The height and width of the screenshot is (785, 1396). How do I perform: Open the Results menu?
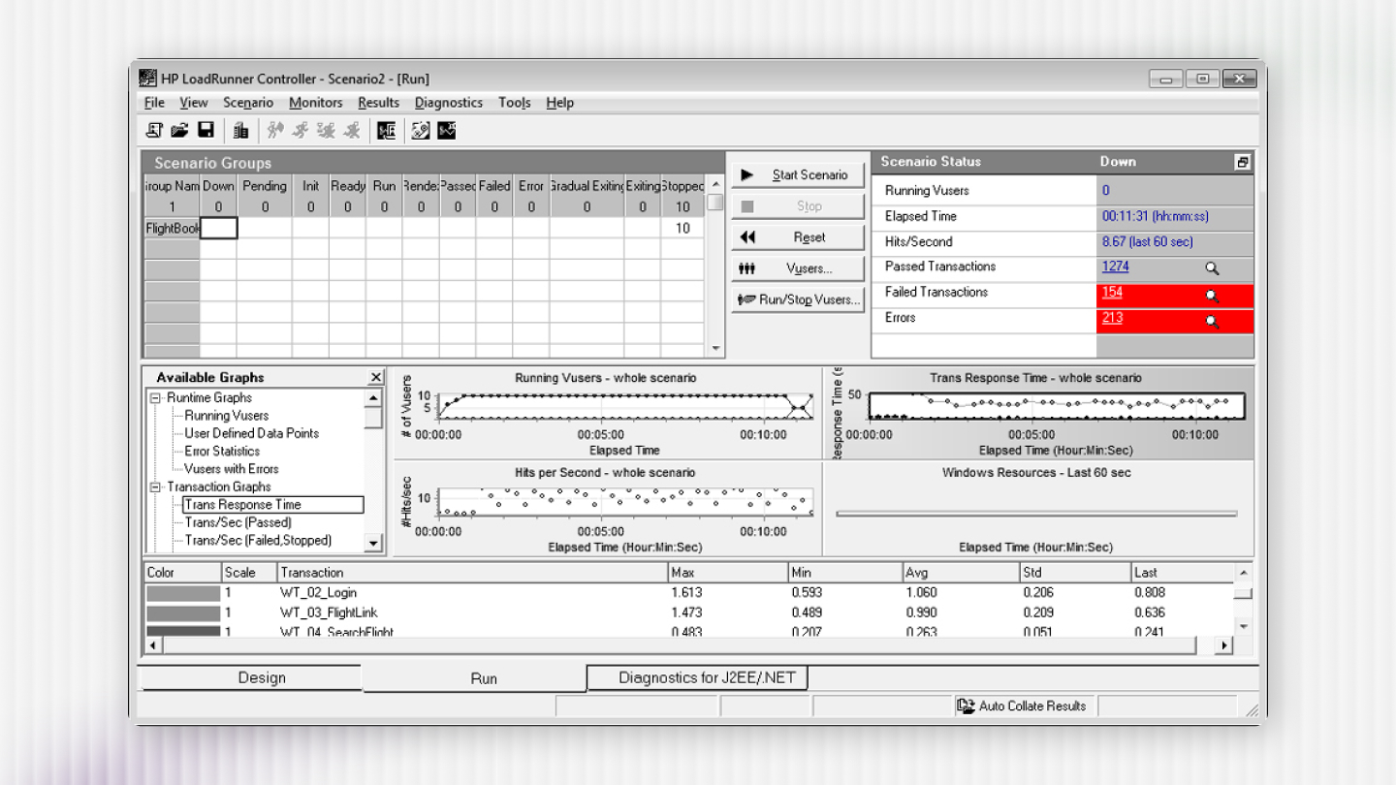[378, 103]
